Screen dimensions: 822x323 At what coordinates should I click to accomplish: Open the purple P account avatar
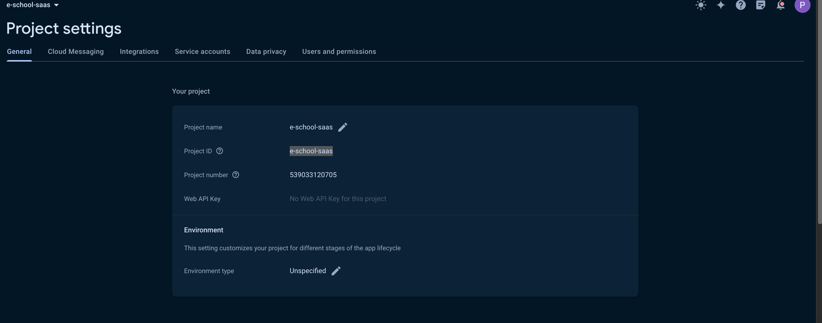point(802,5)
